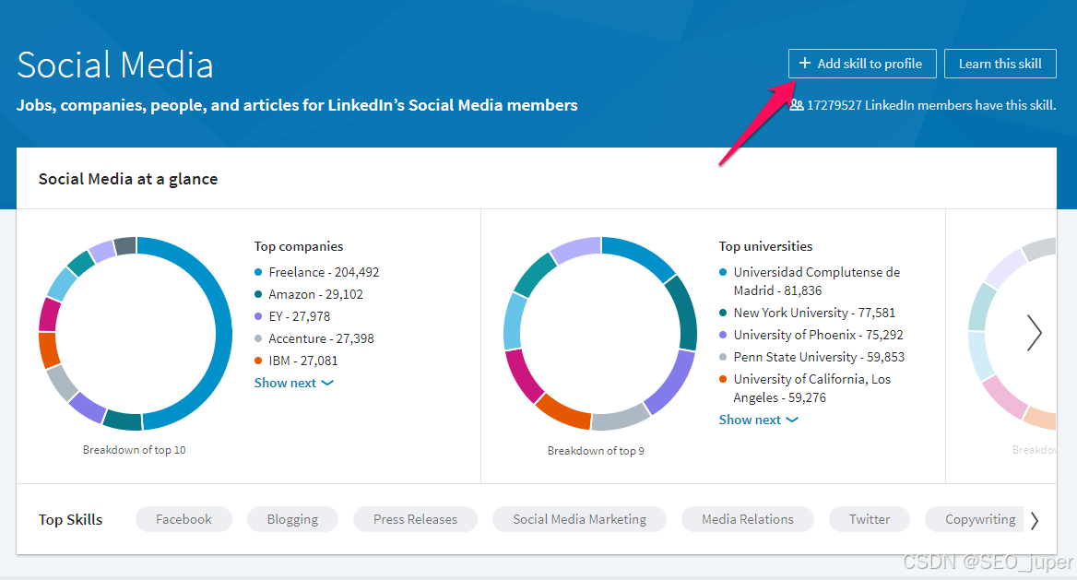Click the gray dot beside Penn State University

point(723,357)
